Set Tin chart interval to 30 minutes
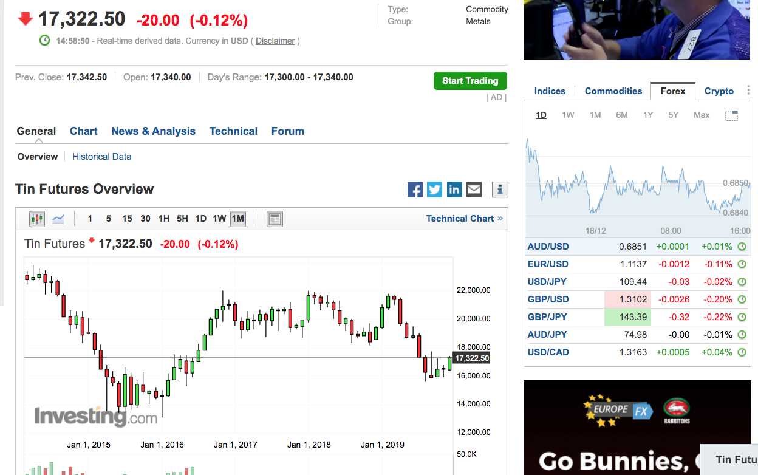Viewport: 758px width, 475px height. click(x=145, y=219)
